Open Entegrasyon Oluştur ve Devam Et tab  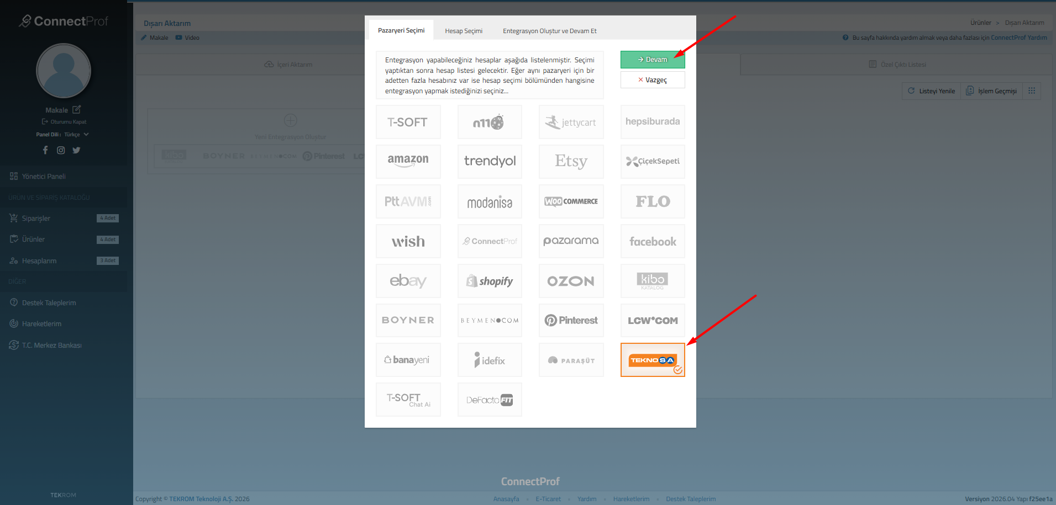coord(549,31)
